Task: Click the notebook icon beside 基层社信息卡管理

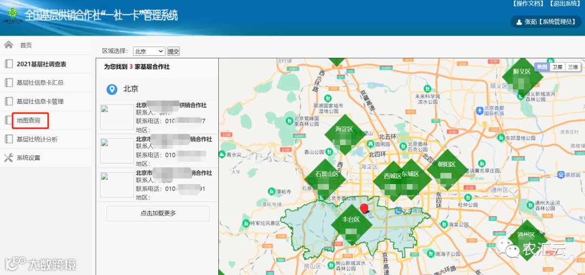Action: [x=9, y=101]
